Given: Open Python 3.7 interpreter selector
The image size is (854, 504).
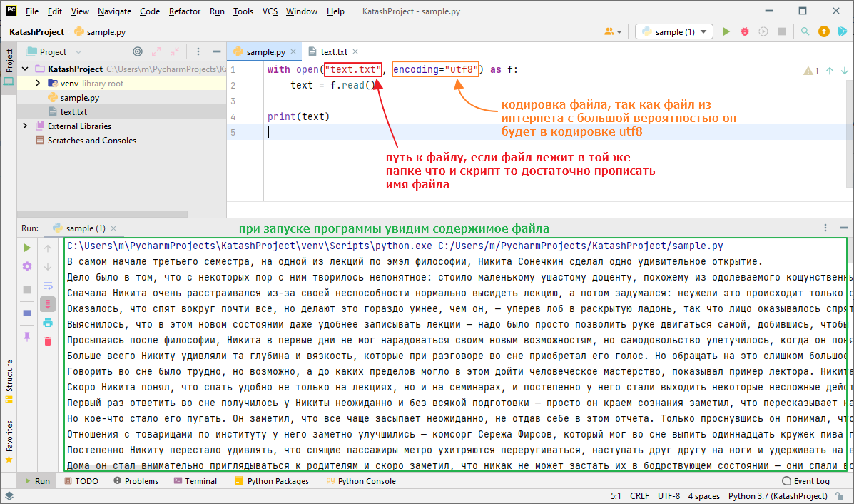Looking at the screenshot, I should coord(778,496).
